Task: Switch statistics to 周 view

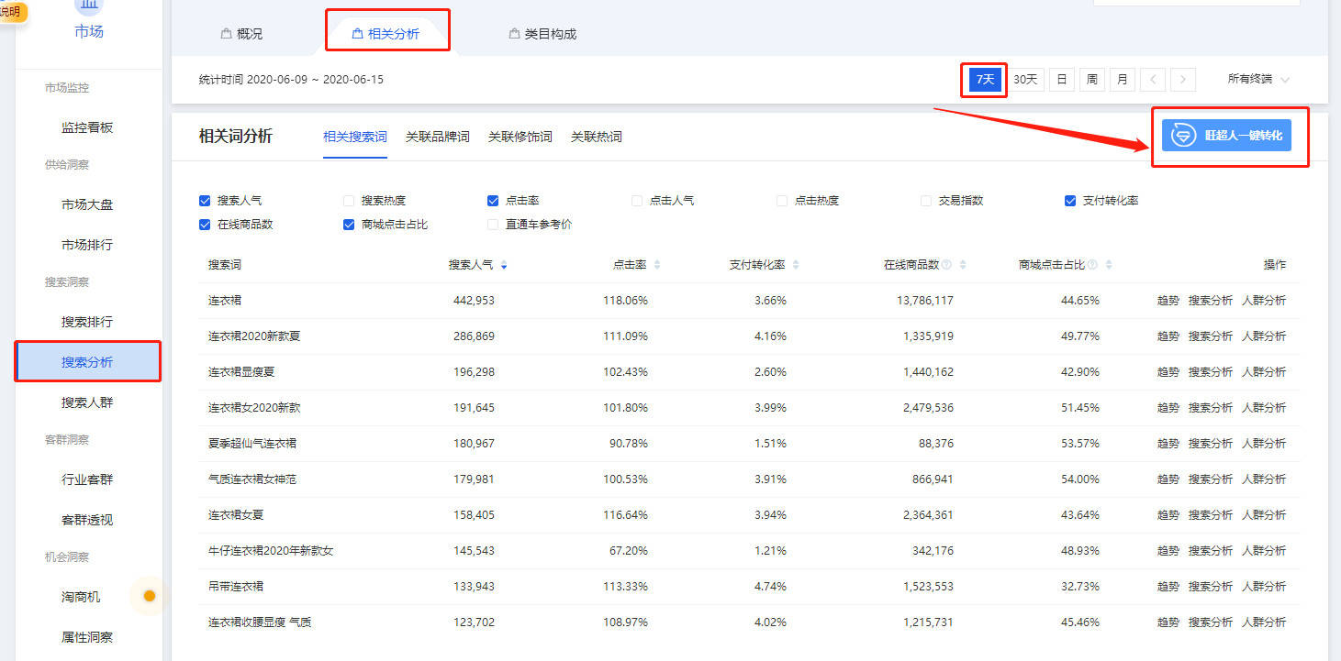Action: coord(1091,80)
